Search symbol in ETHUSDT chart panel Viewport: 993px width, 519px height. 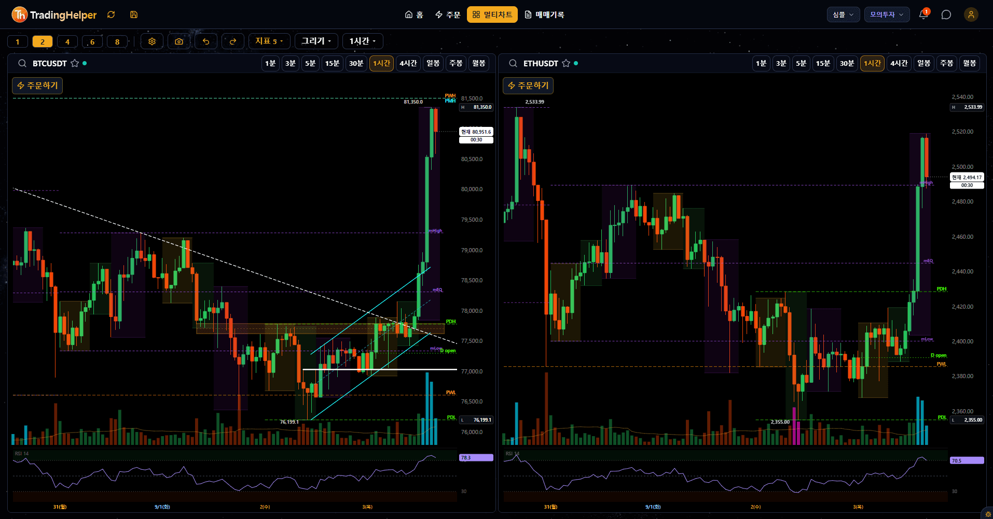pos(513,63)
